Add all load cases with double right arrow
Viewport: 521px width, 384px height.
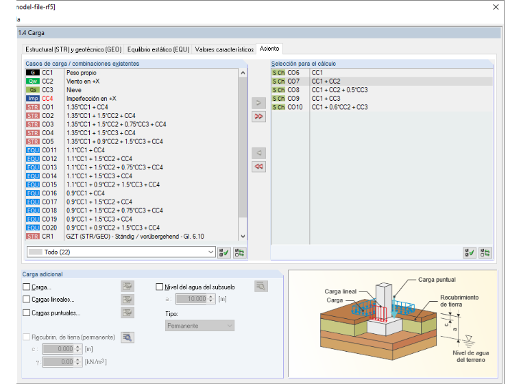tap(258, 117)
